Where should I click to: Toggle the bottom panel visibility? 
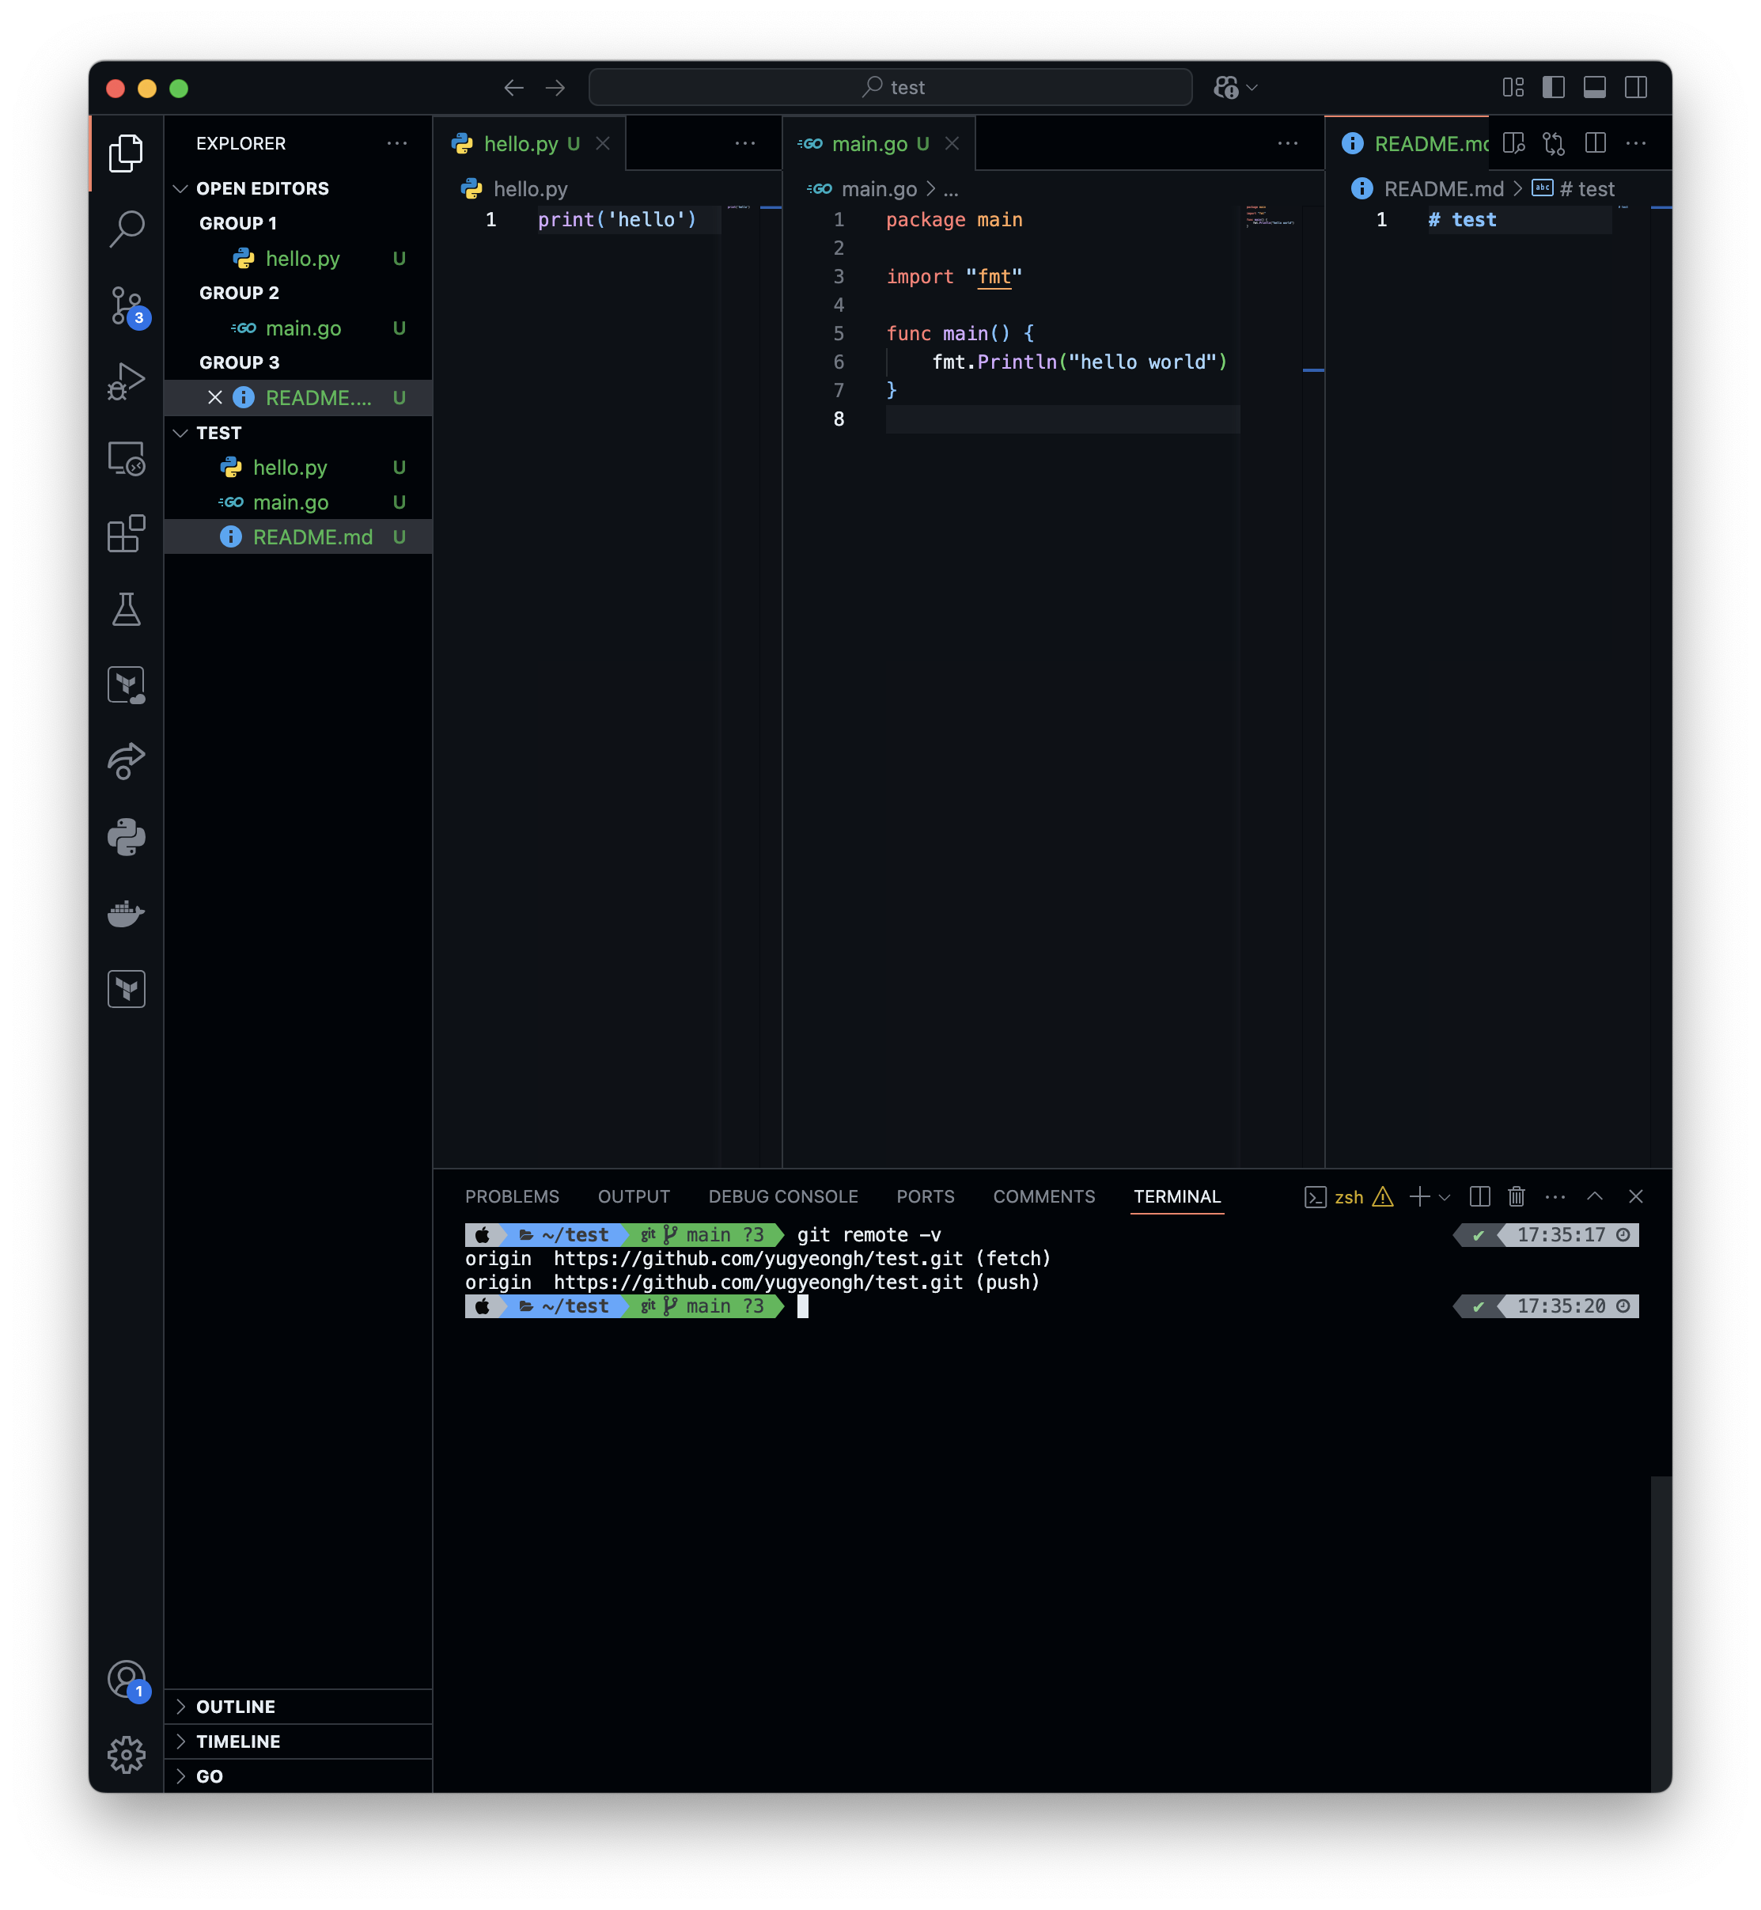click(1594, 88)
